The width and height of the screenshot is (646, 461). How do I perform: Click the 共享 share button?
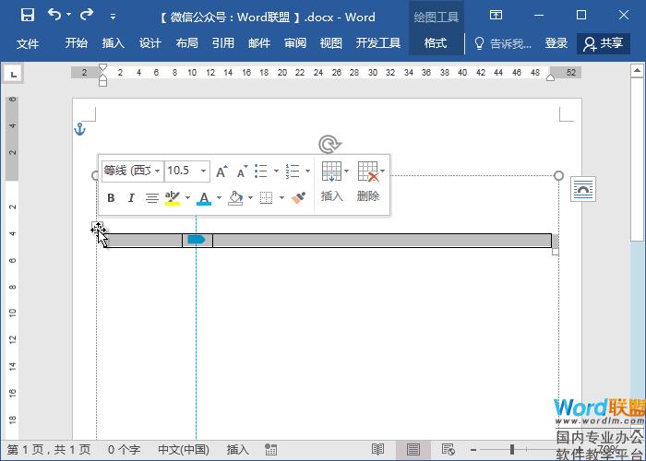pyautogui.click(x=604, y=43)
